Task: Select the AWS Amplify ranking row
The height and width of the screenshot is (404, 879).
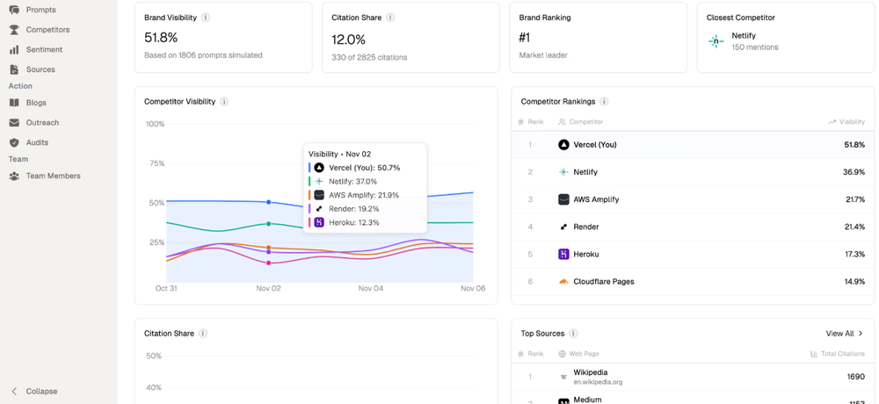Action: 693,199
